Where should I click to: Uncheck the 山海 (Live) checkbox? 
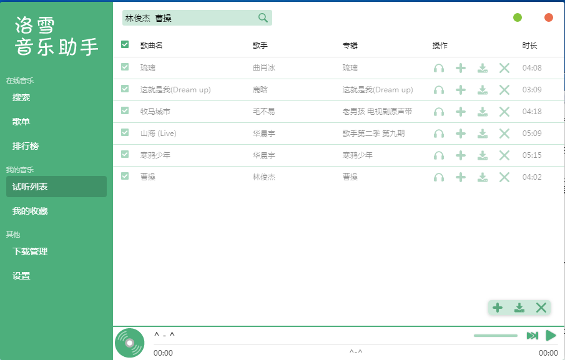125,132
